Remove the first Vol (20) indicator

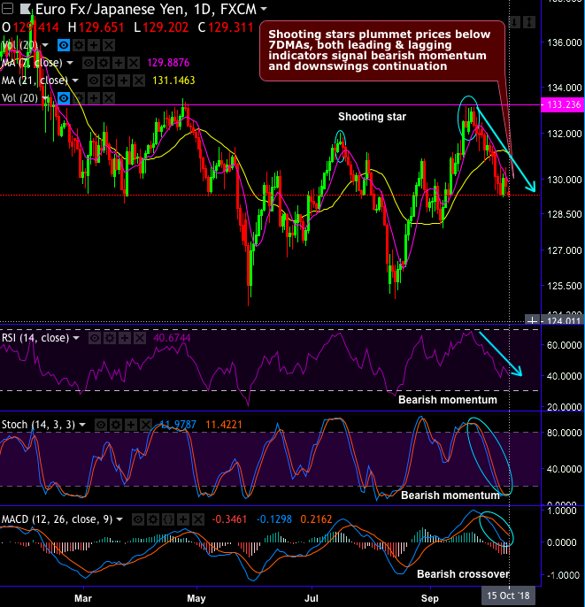[109, 45]
